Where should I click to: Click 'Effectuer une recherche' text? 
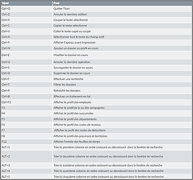click(68, 79)
